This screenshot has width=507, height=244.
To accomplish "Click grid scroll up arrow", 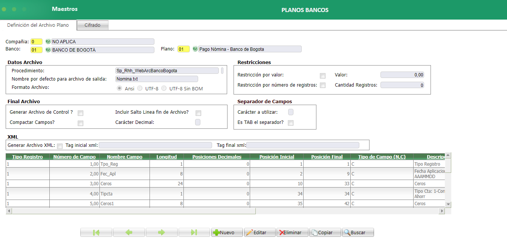I will coord(448,156).
